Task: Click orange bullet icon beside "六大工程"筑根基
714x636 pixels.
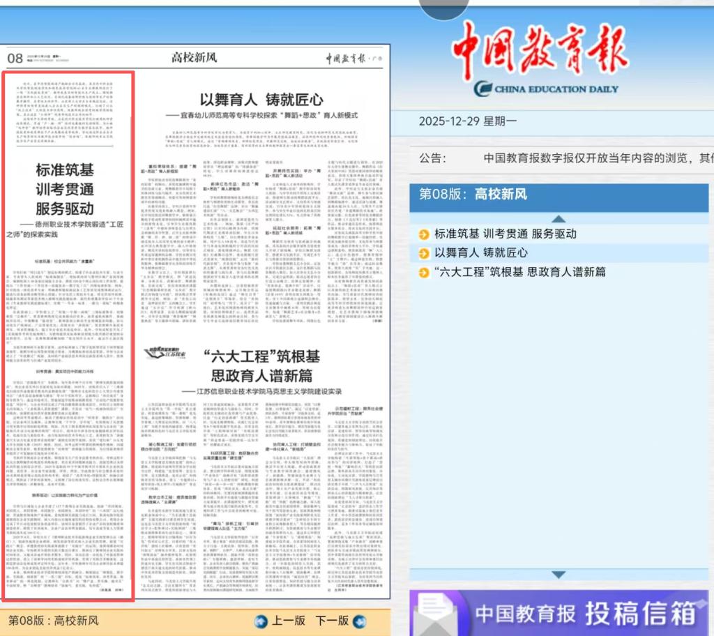Action: point(424,272)
